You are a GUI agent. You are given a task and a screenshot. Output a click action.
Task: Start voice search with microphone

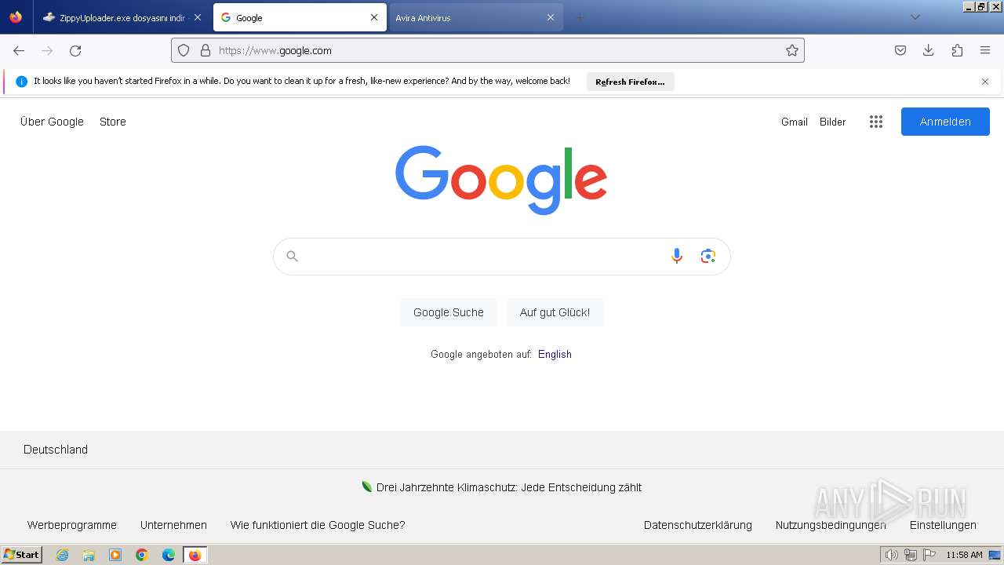(677, 257)
